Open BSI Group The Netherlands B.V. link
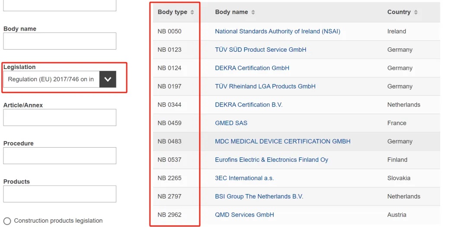467x227 pixels. (x=259, y=196)
